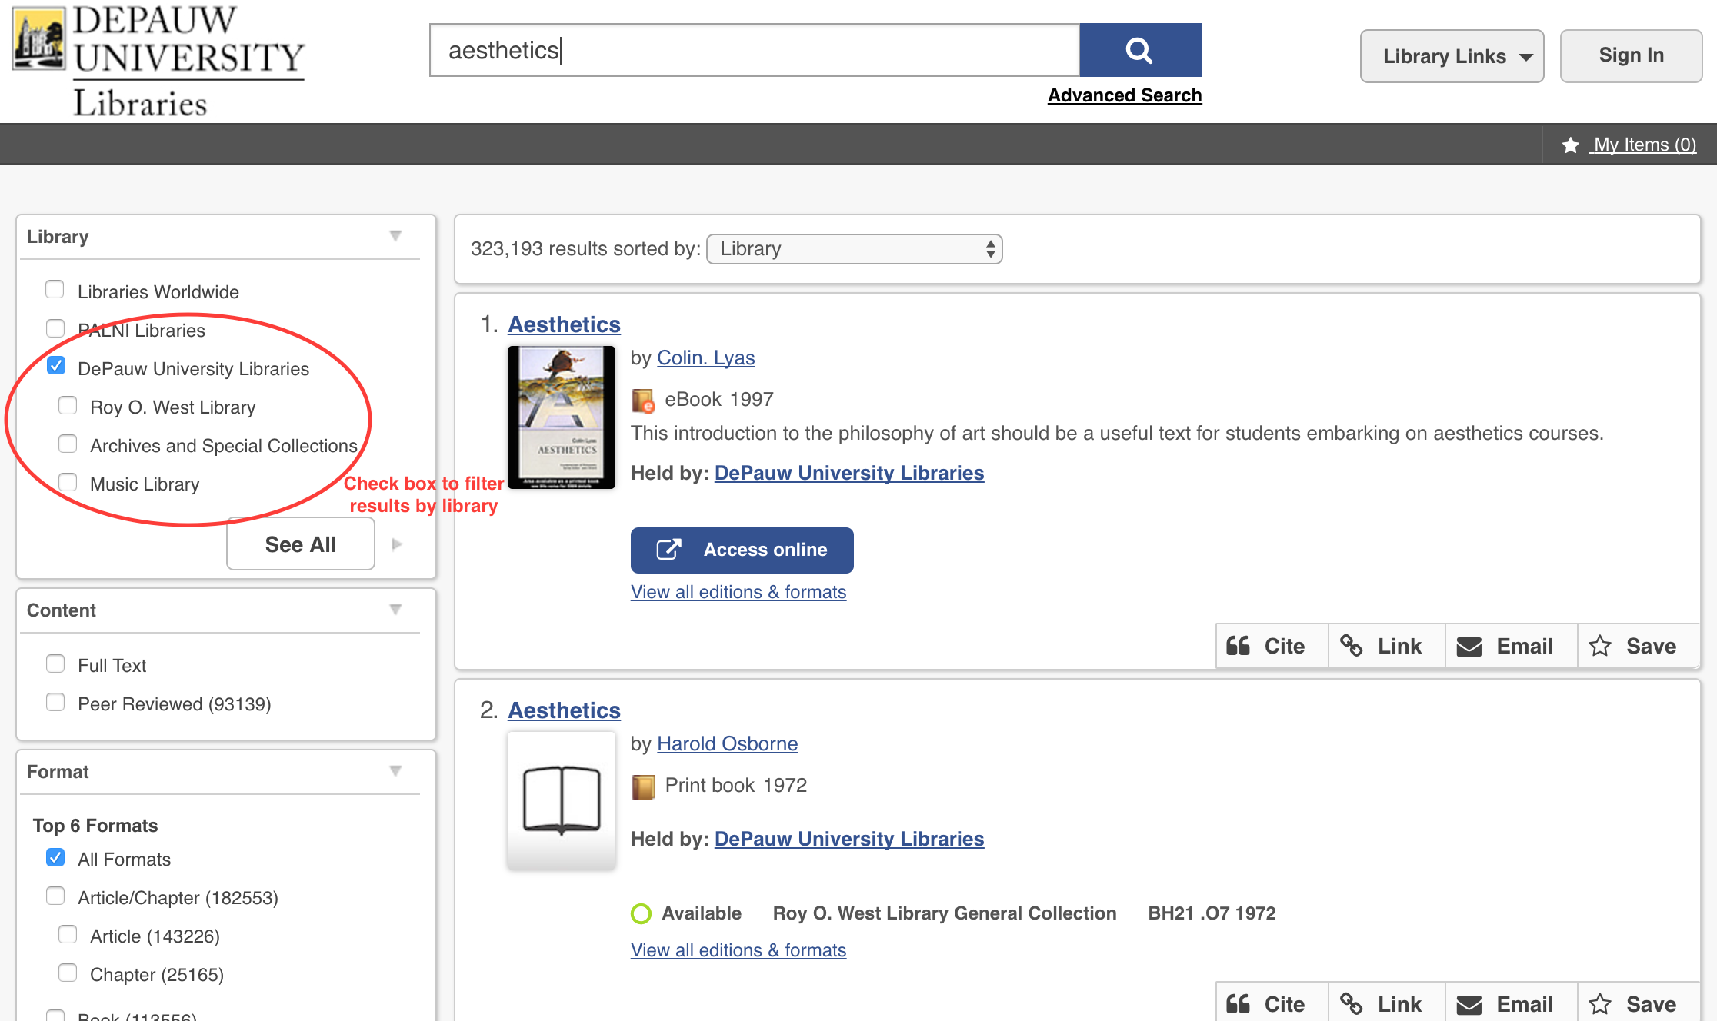Click the eBook format icon in result 1
Viewport: 1717px width, 1021px height.
tap(643, 401)
